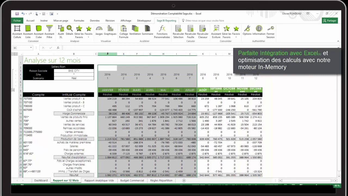Open the Assistant Filtre funnel tool
This screenshot has height=196, width=348.
click(x=49, y=32)
